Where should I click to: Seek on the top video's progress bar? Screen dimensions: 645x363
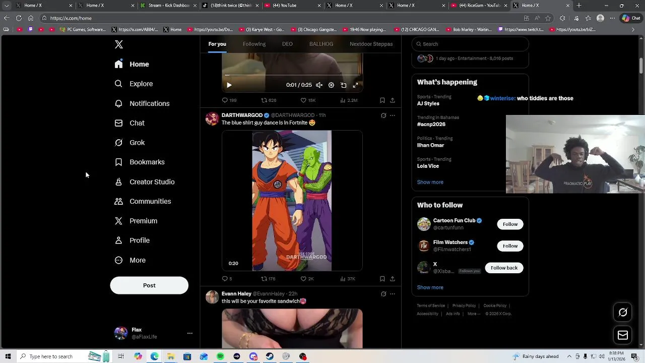coord(292,75)
